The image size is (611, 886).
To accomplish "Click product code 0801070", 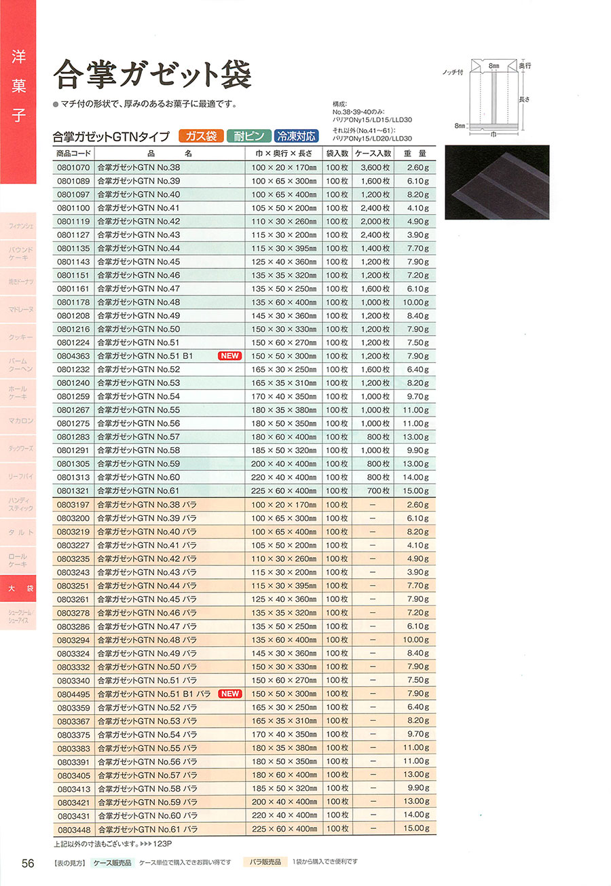I will coord(73,167).
